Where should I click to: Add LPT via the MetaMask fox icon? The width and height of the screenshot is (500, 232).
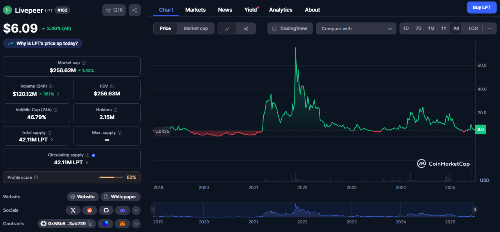[x=122, y=223]
